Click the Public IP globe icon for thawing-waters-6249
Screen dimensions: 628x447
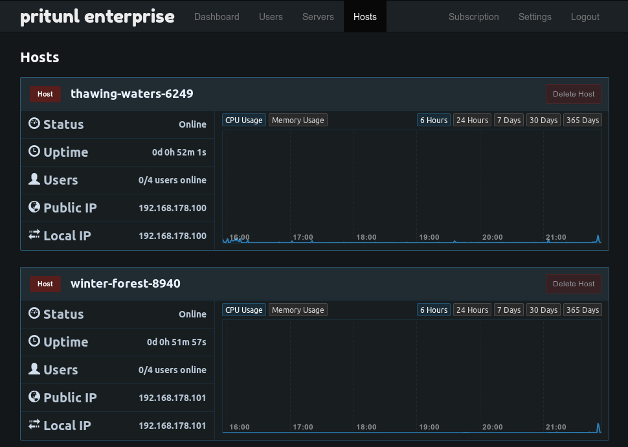point(34,207)
